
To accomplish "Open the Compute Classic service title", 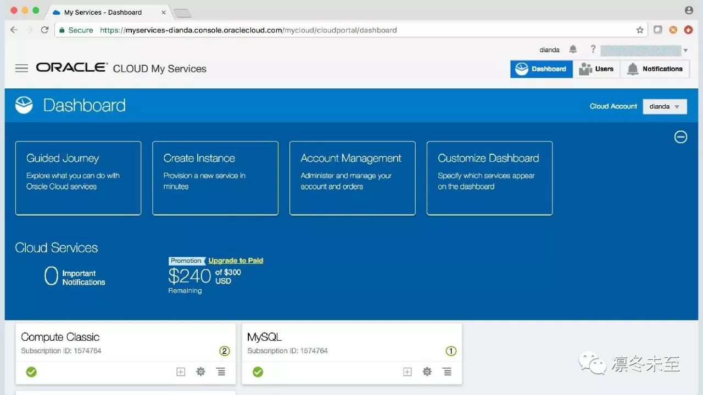I will (x=60, y=337).
